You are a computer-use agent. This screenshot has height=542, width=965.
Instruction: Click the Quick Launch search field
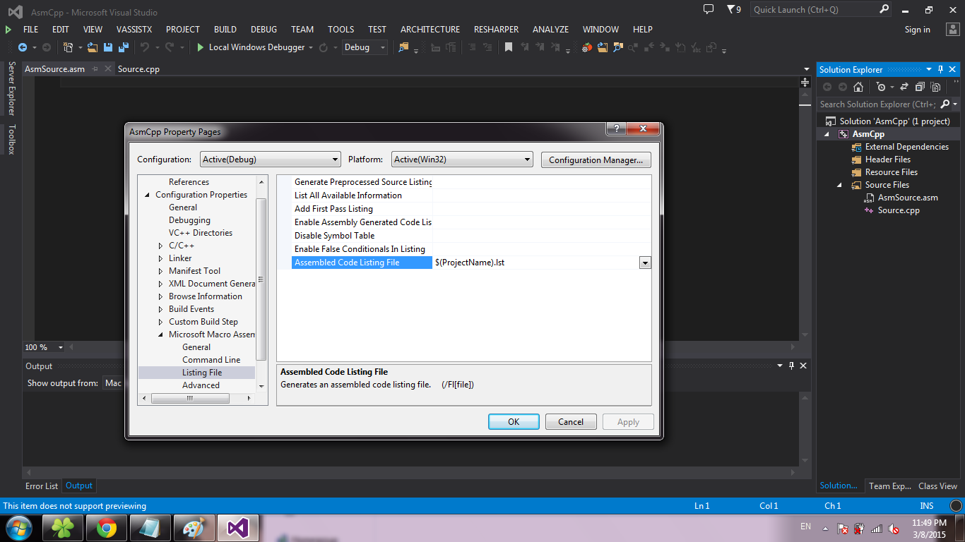coord(815,9)
